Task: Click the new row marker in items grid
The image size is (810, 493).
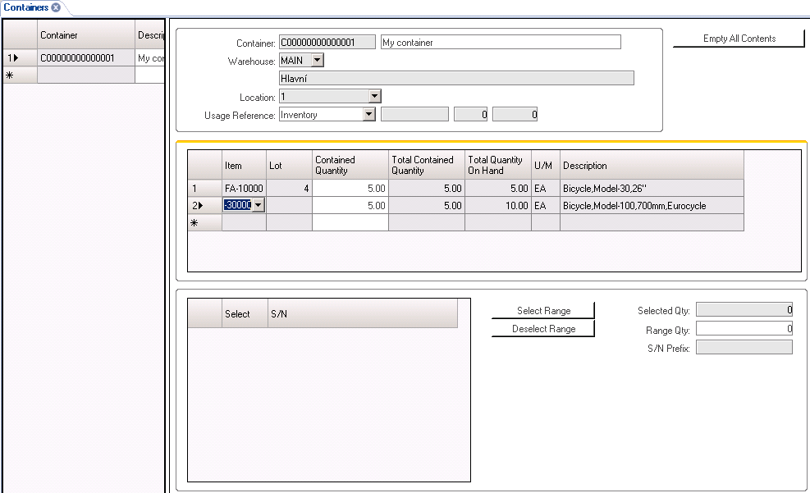Action: click(205, 222)
